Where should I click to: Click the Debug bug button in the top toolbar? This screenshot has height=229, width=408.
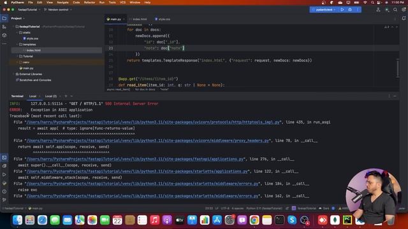pos(350,10)
